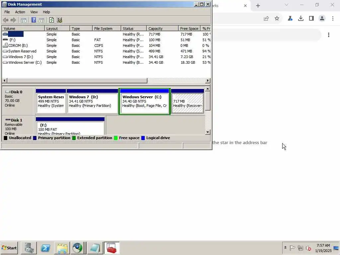Bookmark page with the Chrome star icon

click(277, 19)
